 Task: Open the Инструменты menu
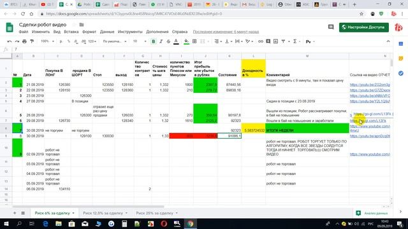pyautogui.click(x=130, y=32)
